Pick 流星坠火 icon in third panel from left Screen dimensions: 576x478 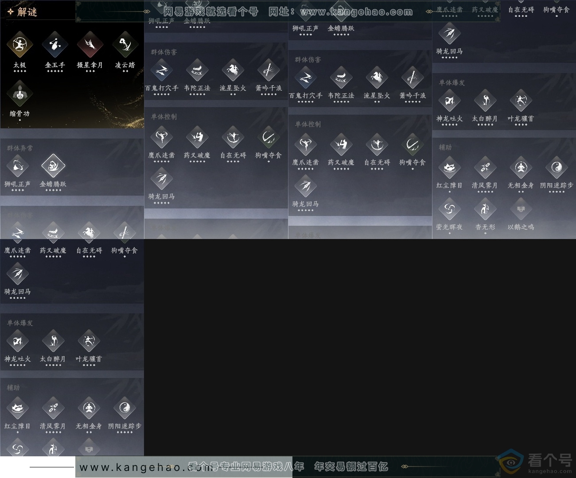377,77
